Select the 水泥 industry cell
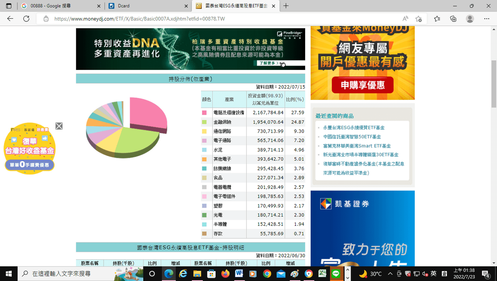The image size is (497, 281). (229, 150)
